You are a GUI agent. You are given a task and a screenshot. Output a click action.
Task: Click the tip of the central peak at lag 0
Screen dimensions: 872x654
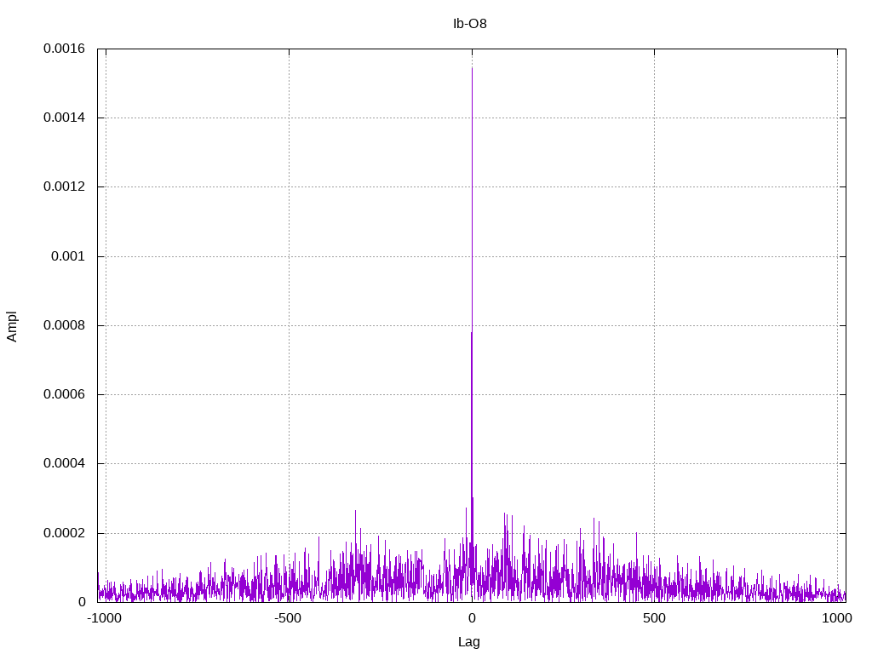472,68
